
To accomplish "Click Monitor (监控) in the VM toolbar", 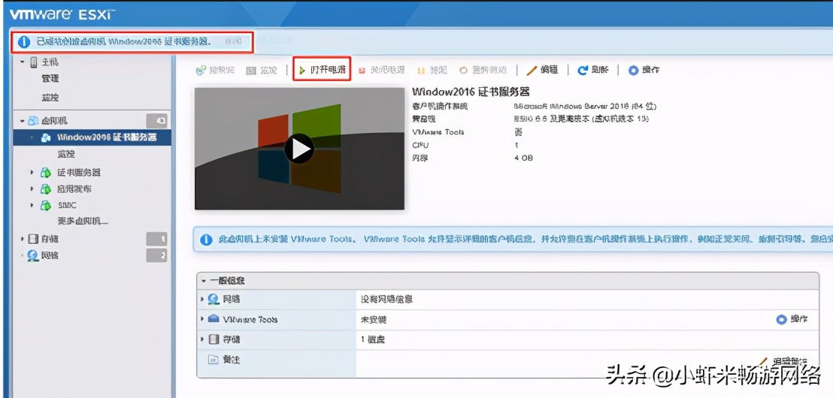I will 262,70.
